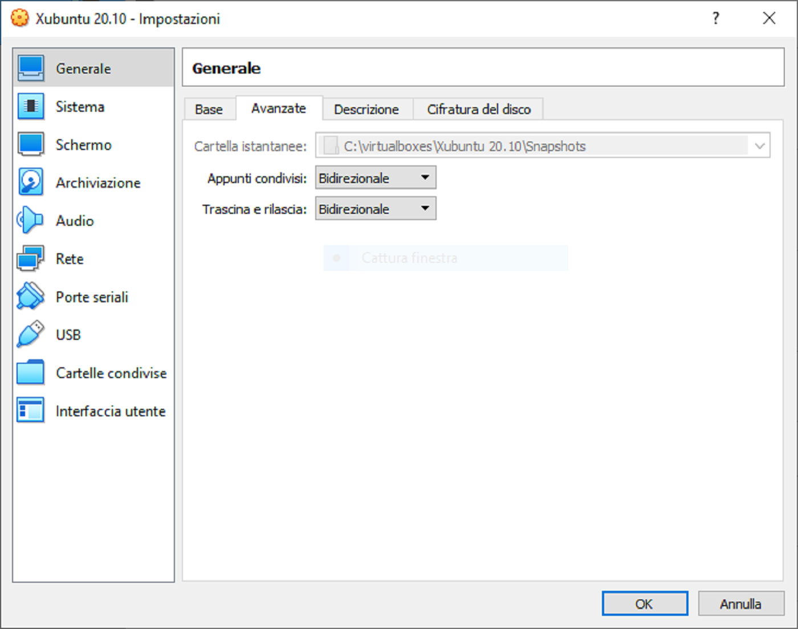Image resolution: width=798 pixels, height=629 pixels.
Task: Switch to the Descrizione tab
Action: pos(367,108)
